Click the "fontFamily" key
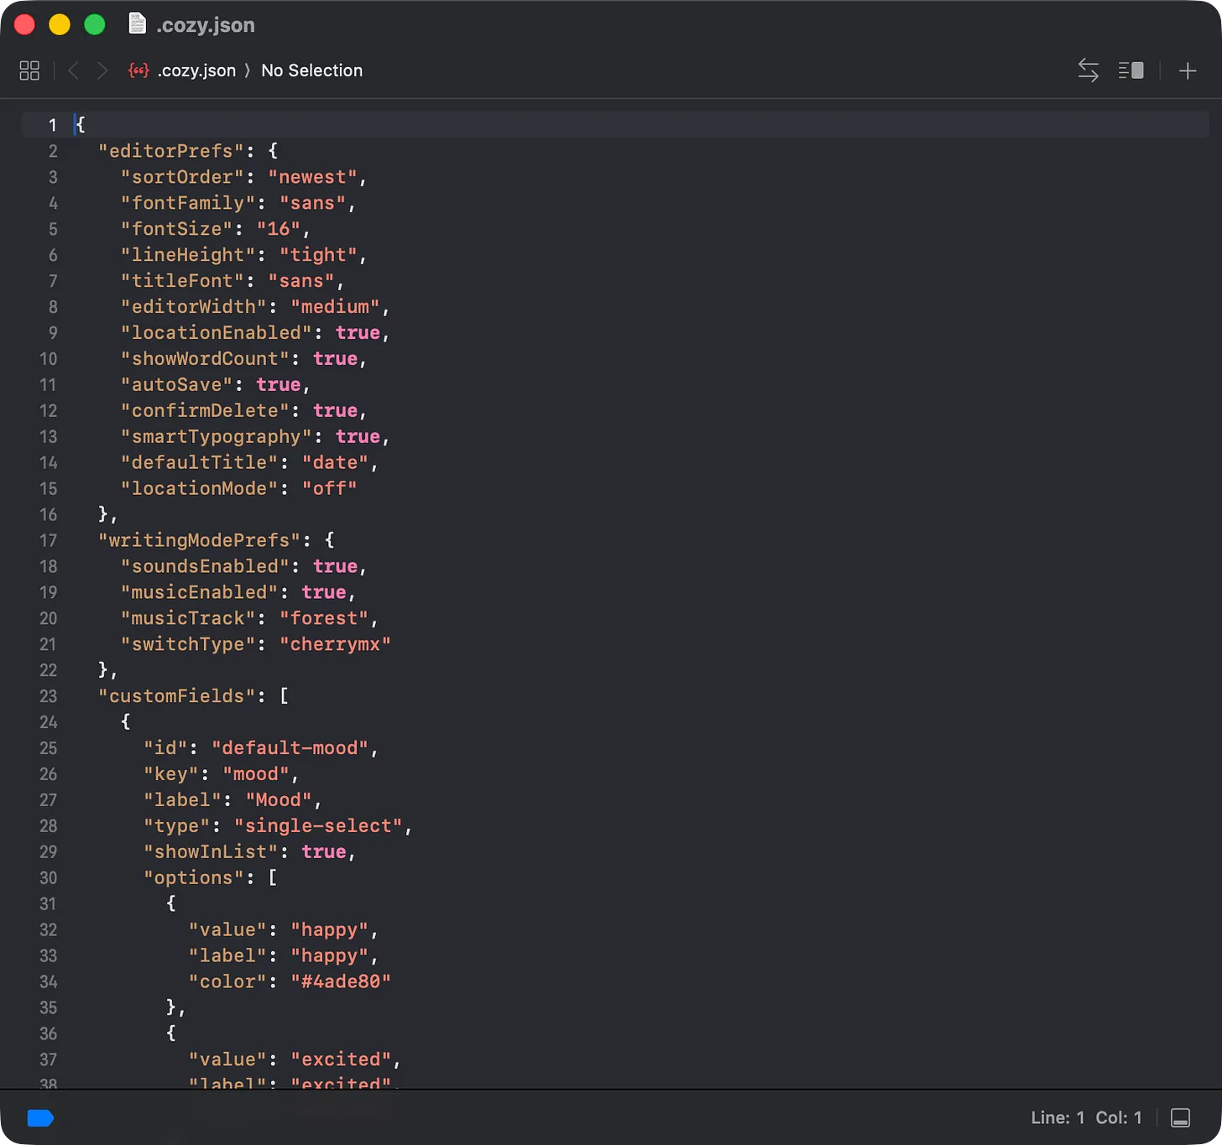 click(188, 203)
